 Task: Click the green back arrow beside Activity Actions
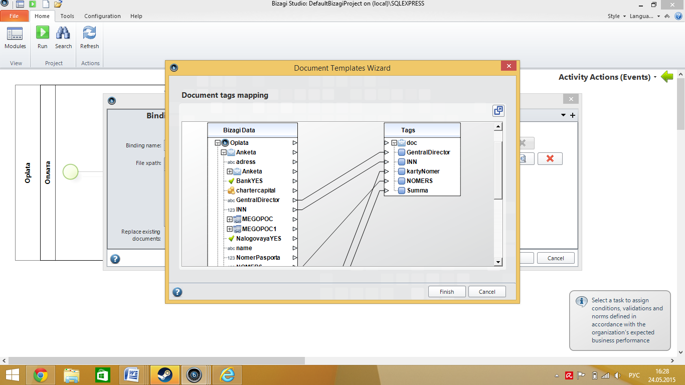click(667, 77)
